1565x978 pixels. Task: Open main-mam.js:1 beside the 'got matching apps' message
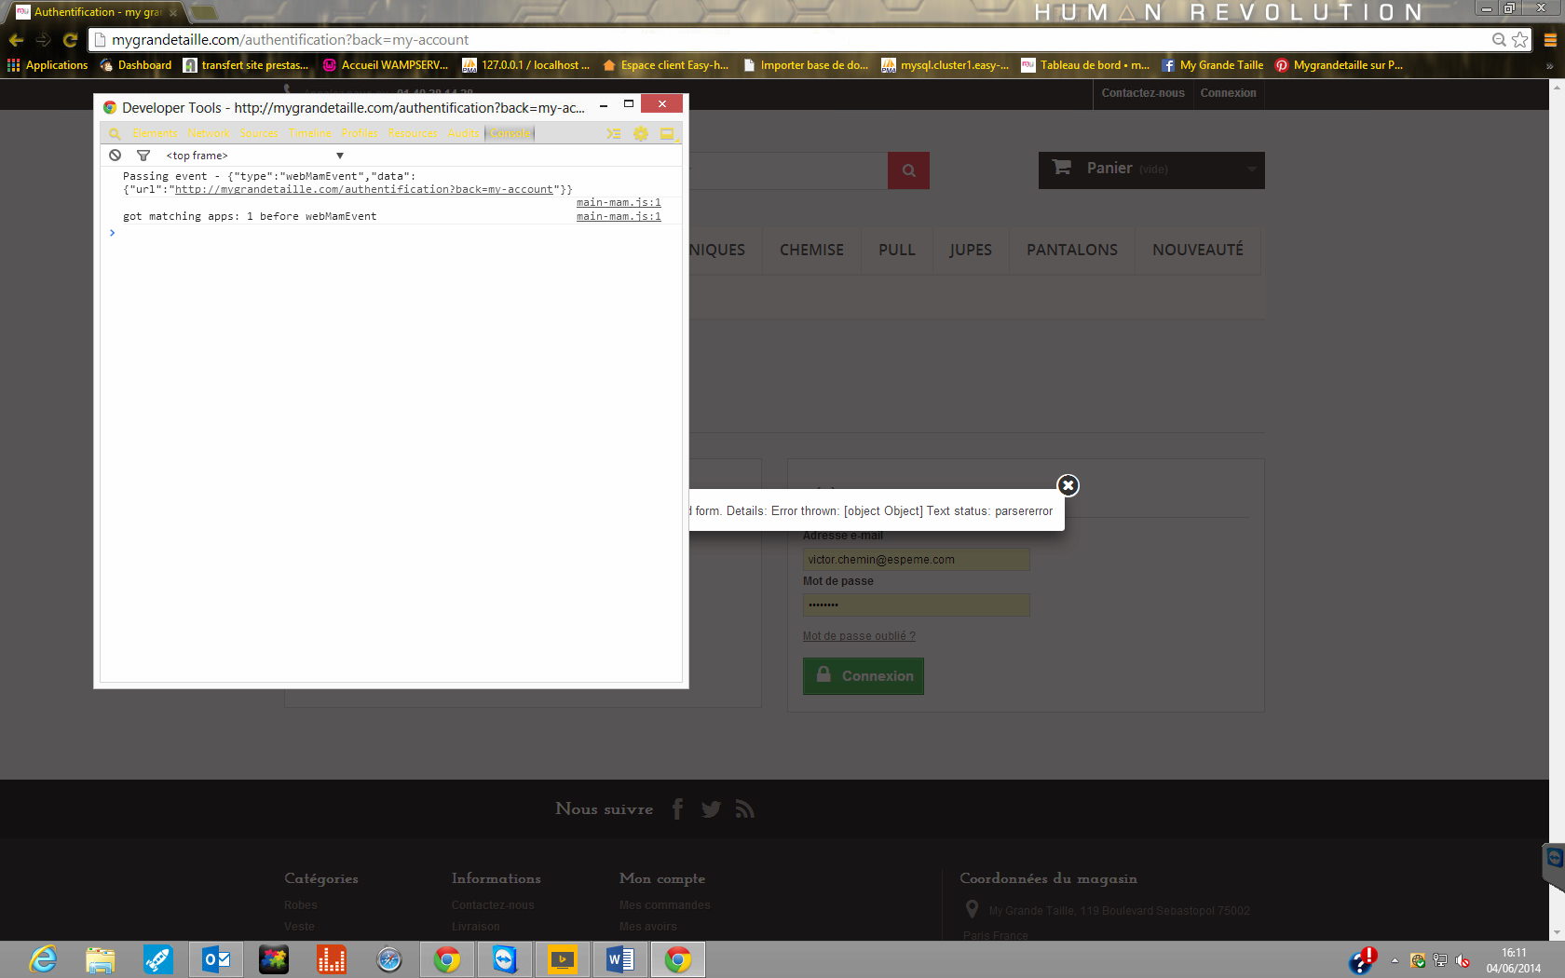[x=619, y=216]
